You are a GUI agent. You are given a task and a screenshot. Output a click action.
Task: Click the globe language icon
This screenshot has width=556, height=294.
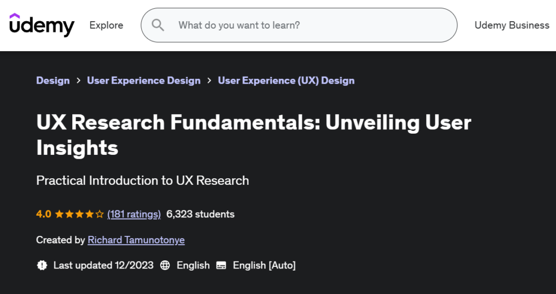165,265
